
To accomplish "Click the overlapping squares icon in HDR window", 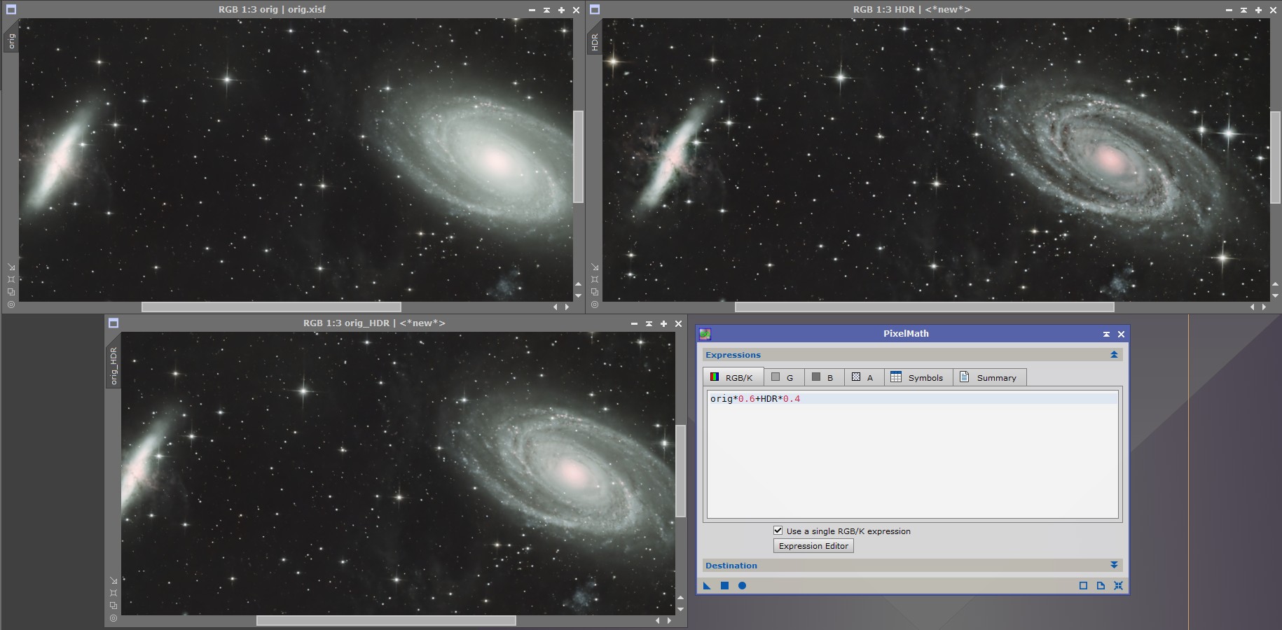I will (595, 292).
